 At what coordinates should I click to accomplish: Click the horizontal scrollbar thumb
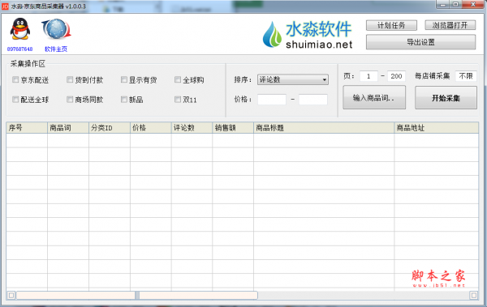point(137,295)
